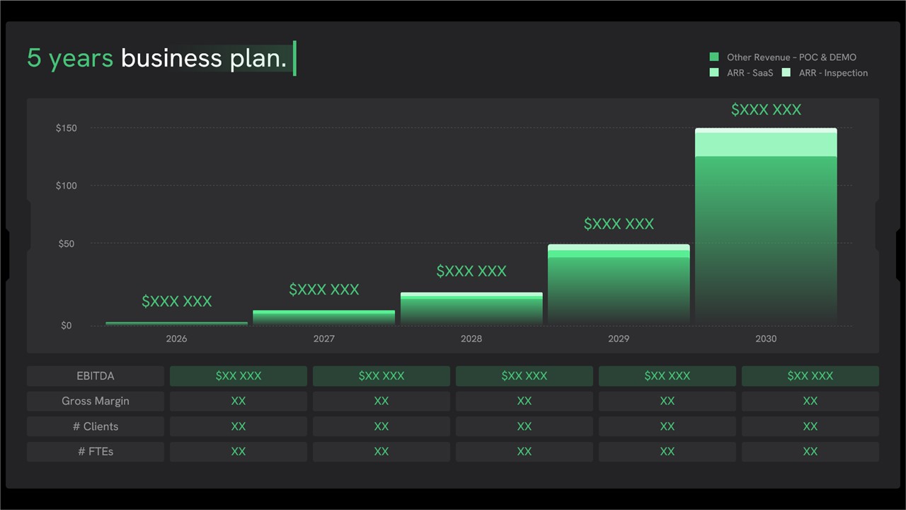Select the 2029 revenue bar
906x510 pixels.
[619, 285]
